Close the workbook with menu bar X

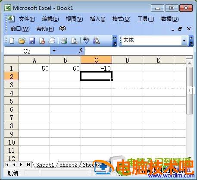189,29
